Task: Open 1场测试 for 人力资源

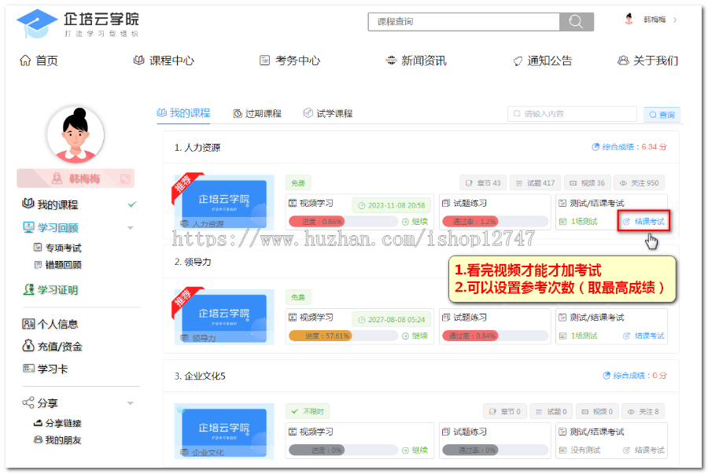Action: pyautogui.click(x=578, y=222)
